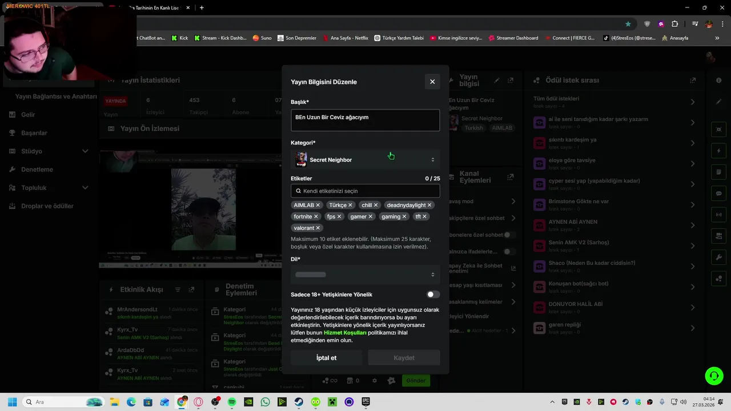
Task: Remove the AIMLAB tag
Action: (x=318, y=205)
